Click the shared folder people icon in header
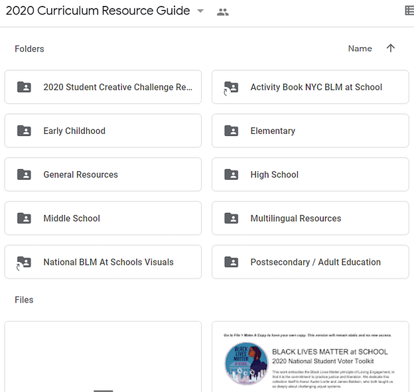The image size is (414, 392). pos(223,12)
